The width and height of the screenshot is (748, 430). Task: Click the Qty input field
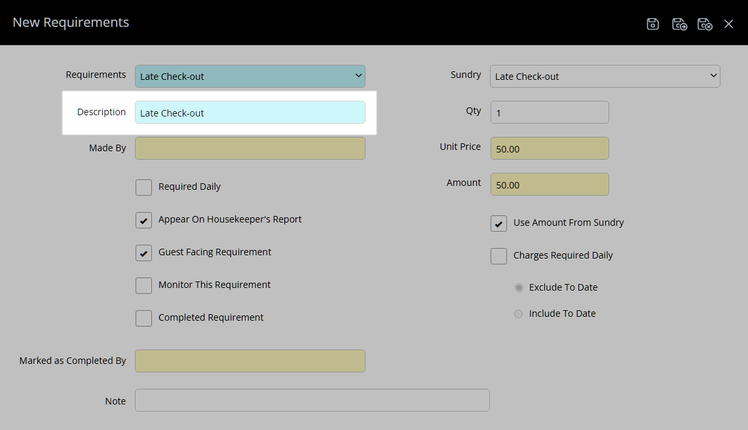[x=550, y=113]
